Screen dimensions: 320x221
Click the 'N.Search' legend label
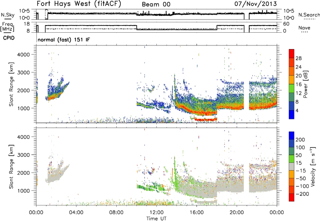pos(309,15)
